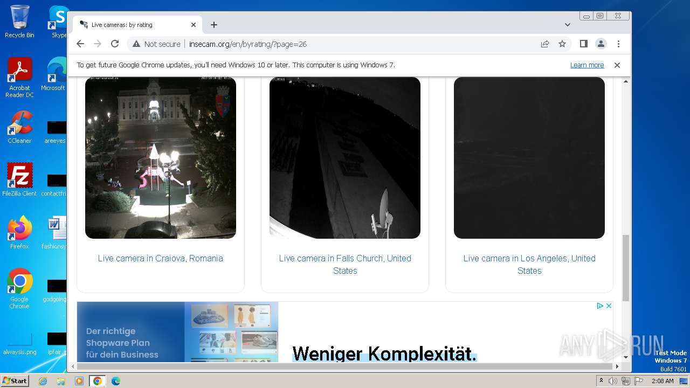Open the 2:08 AM taskbar clock
Screen dimensions: 690x388
[663, 381]
